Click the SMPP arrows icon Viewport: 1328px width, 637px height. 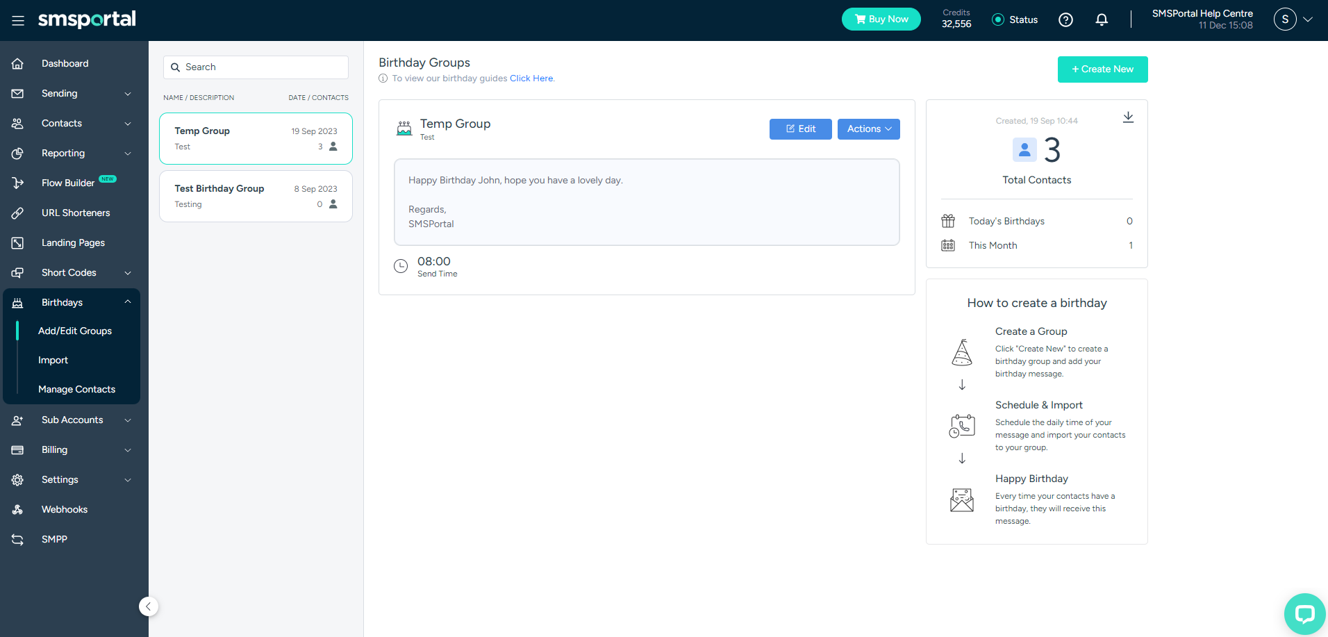(x=18, y=539)
